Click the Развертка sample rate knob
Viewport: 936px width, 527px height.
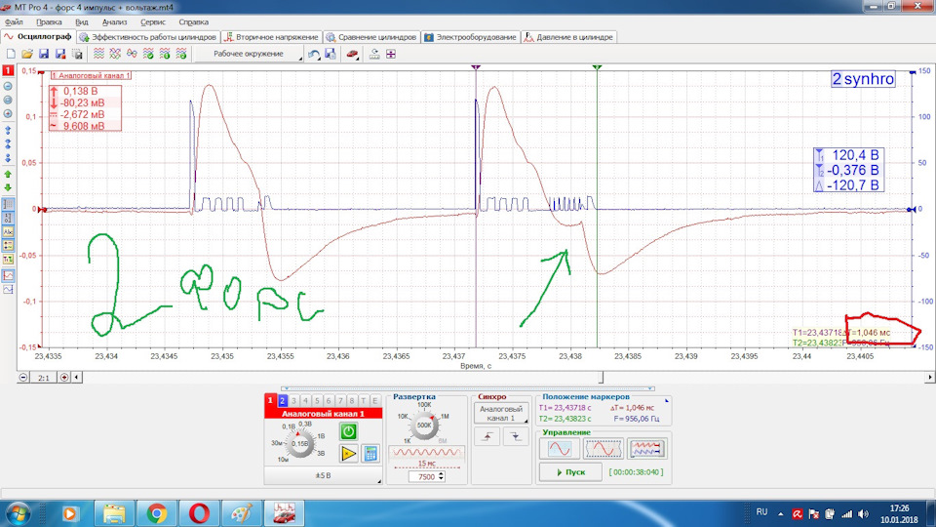click(x=424, y=426)
